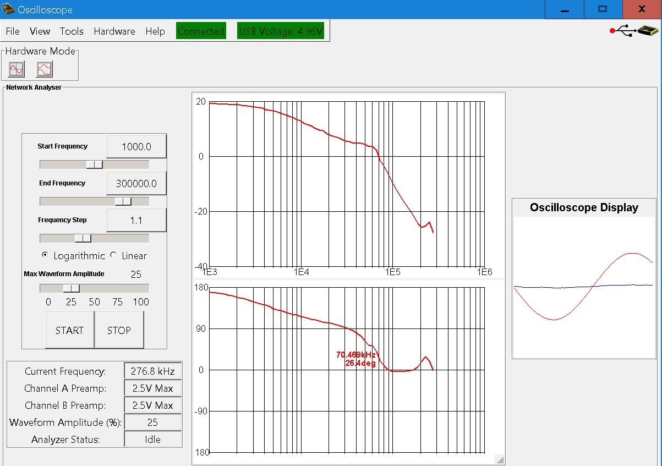Open the Hardware menu
Viewport: 662px width, 466px height.
pos(114,31)
